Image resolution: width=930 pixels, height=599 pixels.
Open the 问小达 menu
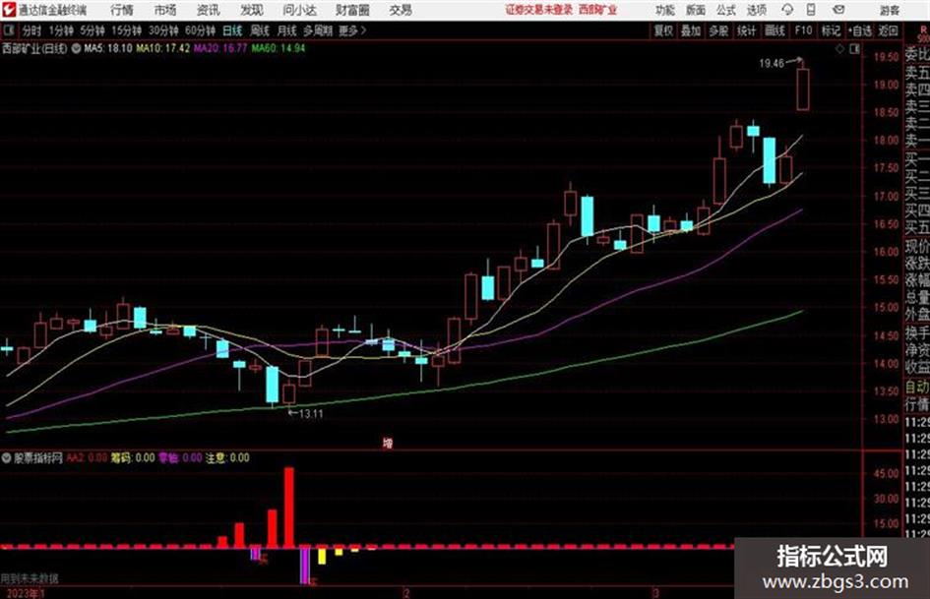pyautogui.click(x=299, y=10)
